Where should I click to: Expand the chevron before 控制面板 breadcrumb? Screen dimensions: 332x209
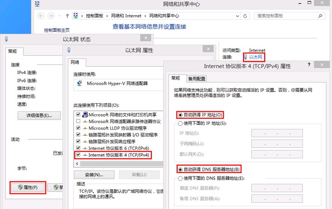[82, 16]
